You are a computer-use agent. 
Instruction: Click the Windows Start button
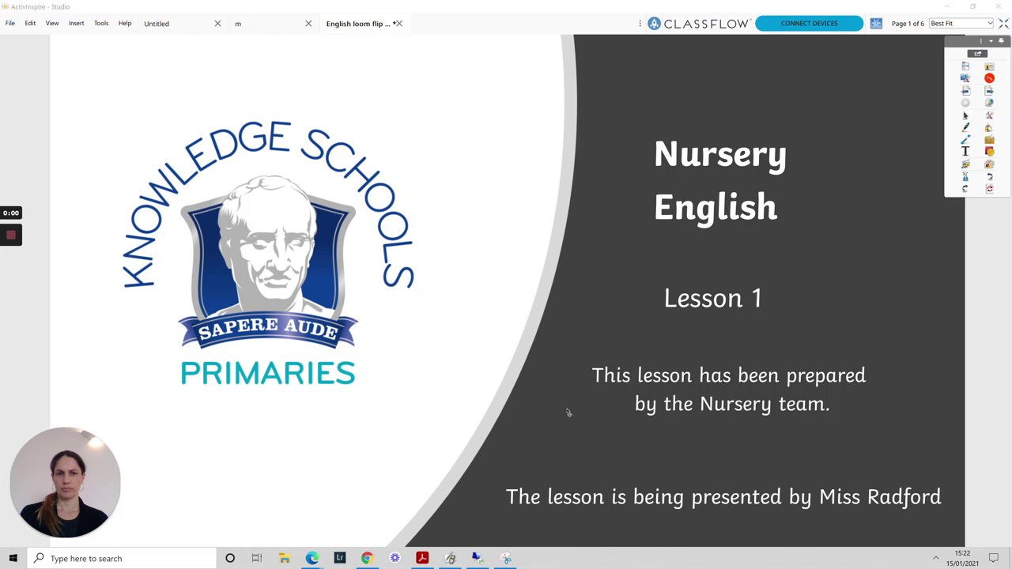tap(13, 558)
